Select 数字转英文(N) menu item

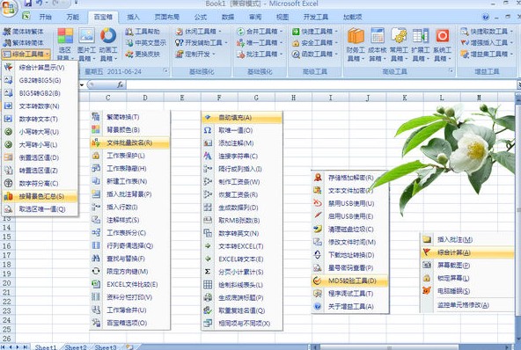[242, 233]
